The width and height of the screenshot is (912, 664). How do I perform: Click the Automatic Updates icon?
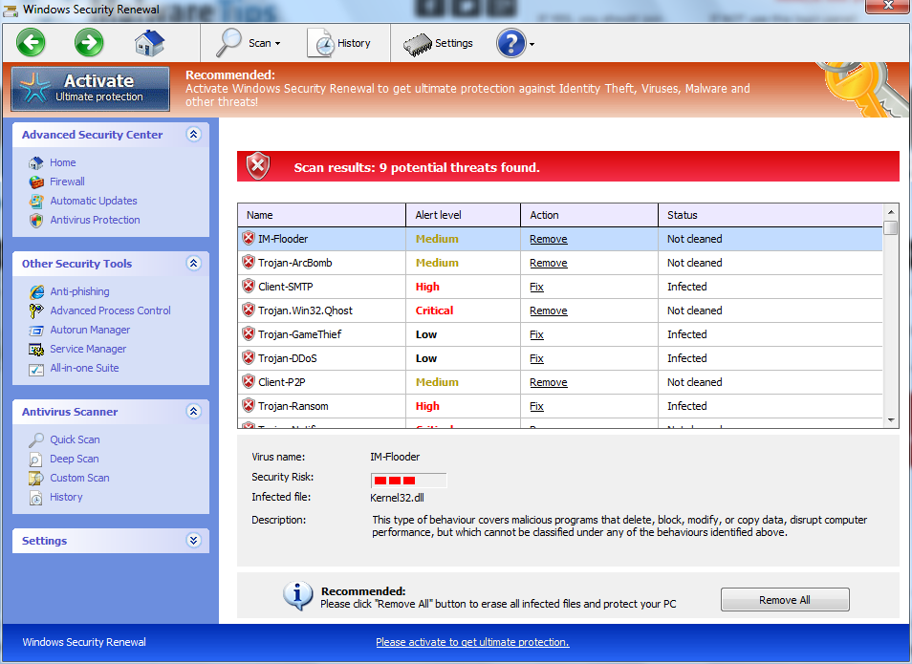coord(36,202)
